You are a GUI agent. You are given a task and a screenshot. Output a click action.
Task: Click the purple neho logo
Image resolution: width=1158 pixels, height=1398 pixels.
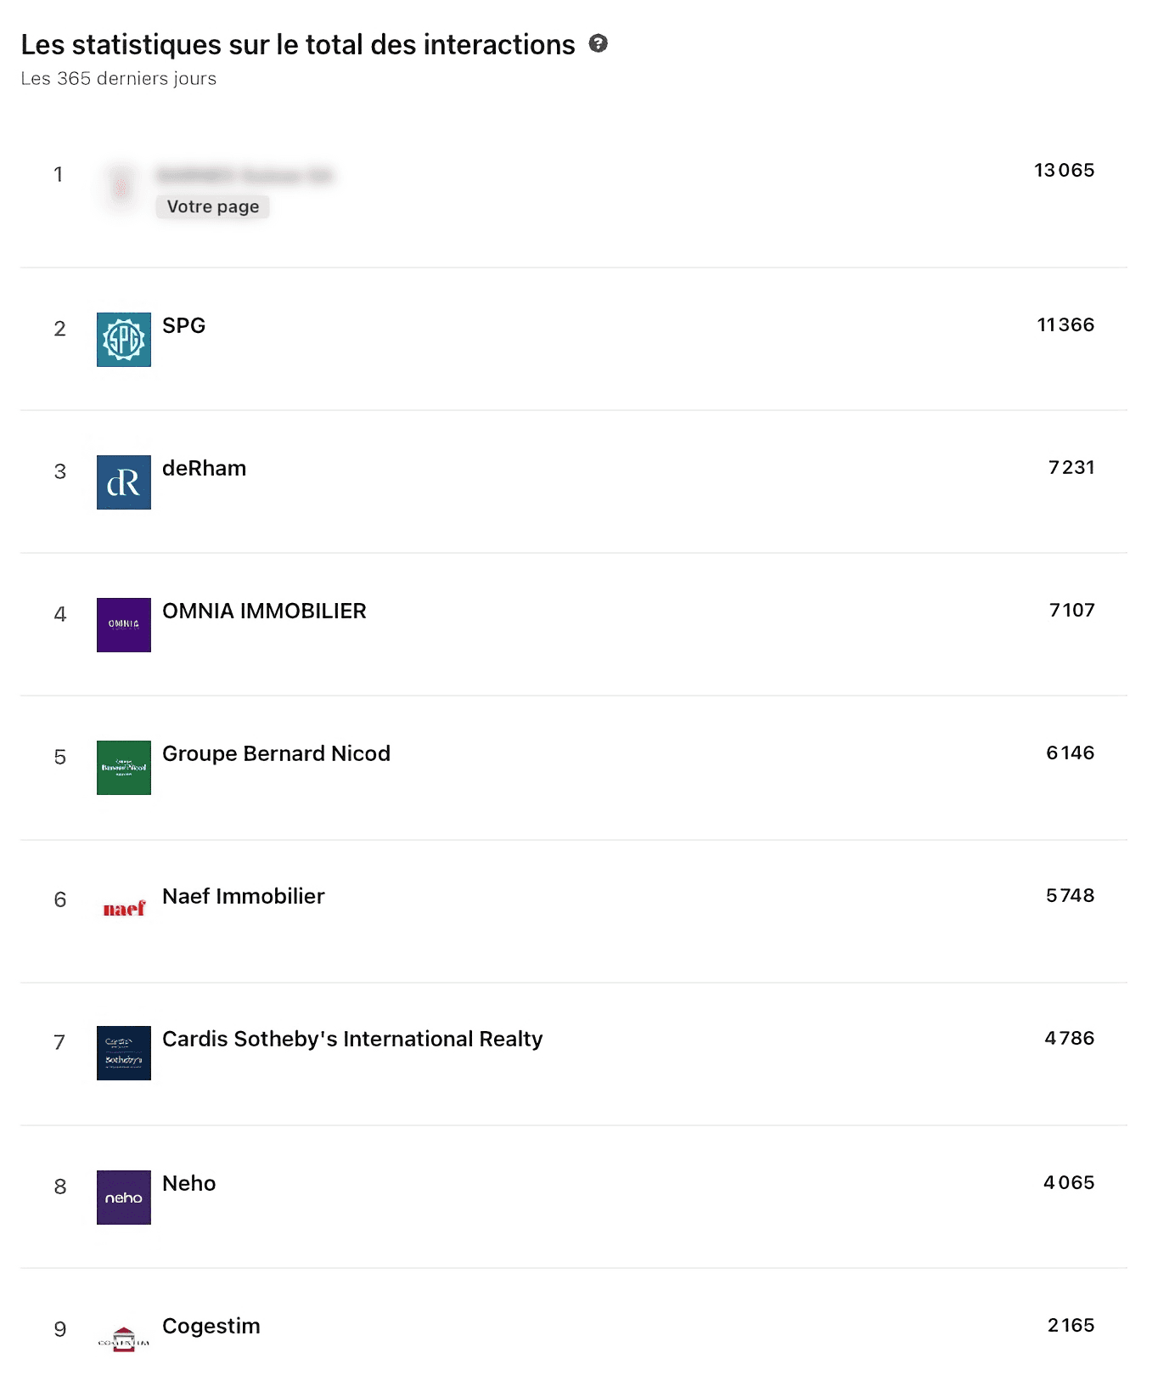(124, 1198)
